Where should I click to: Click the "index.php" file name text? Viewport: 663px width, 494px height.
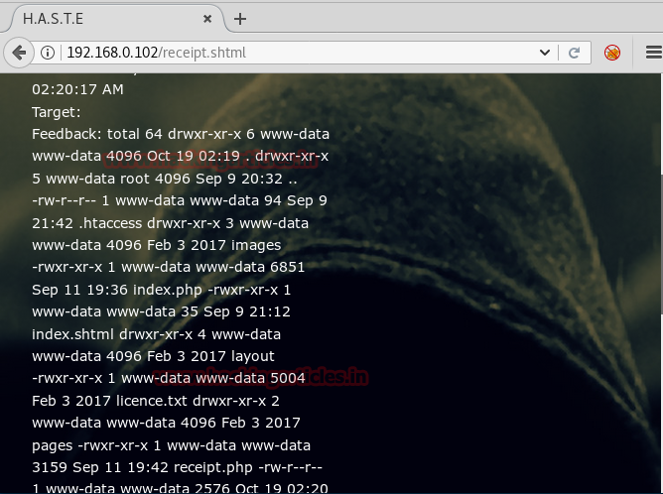pyautogui.click(x=168, y=290)
